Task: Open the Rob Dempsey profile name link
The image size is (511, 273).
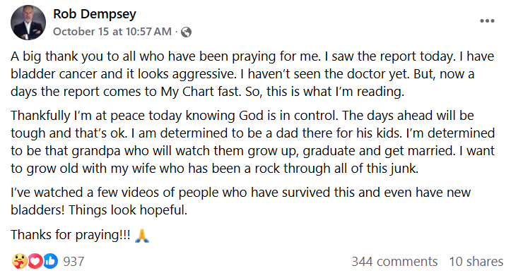Action: point(95,14)
